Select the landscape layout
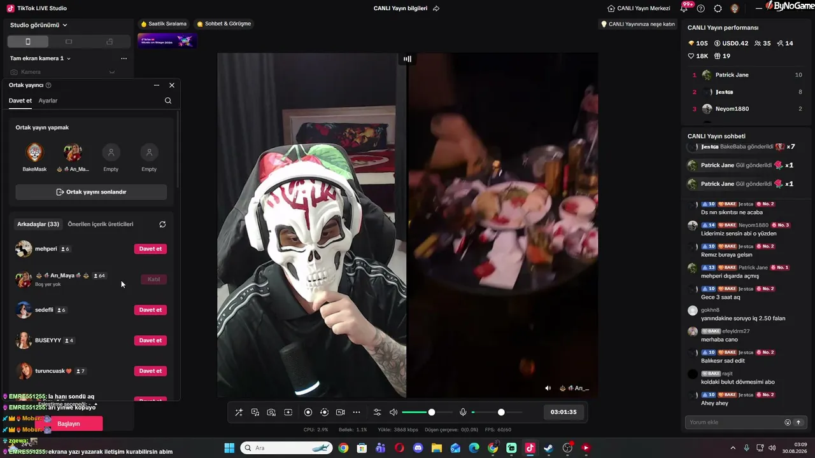The height and width of the screenshot is (458, 815). (69, 41)
